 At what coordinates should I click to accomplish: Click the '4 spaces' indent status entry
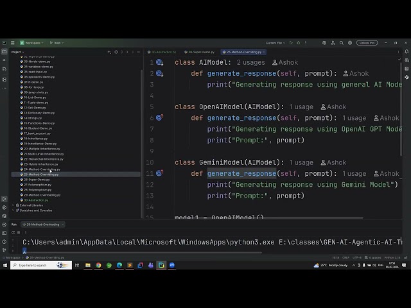tap(373, 258)
